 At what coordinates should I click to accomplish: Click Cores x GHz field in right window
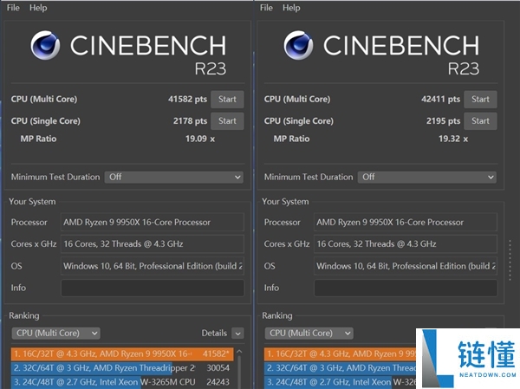coord(406,244)
